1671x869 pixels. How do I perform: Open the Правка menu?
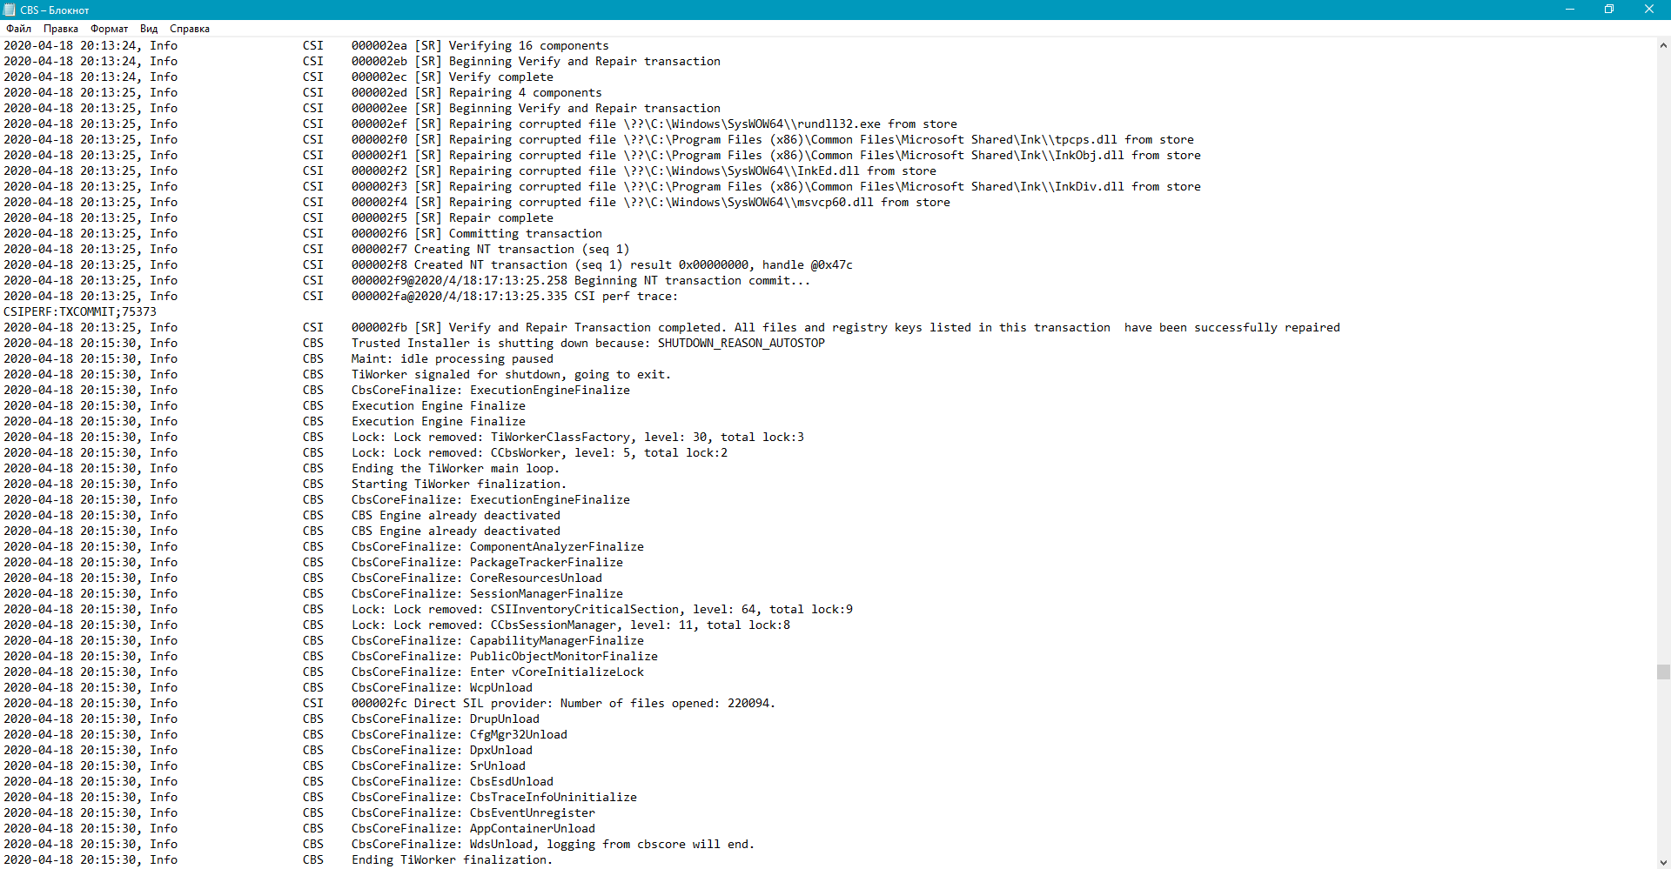click(x=61, y=29)
